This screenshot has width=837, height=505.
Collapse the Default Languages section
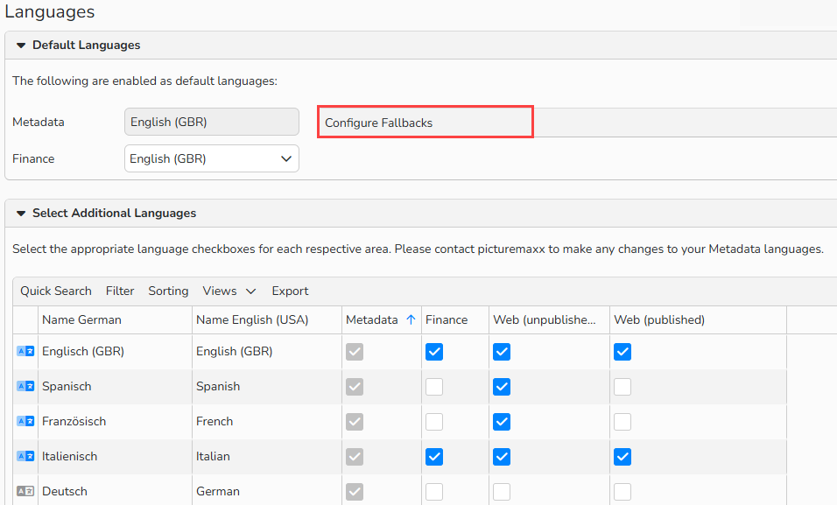click(21, 46)
